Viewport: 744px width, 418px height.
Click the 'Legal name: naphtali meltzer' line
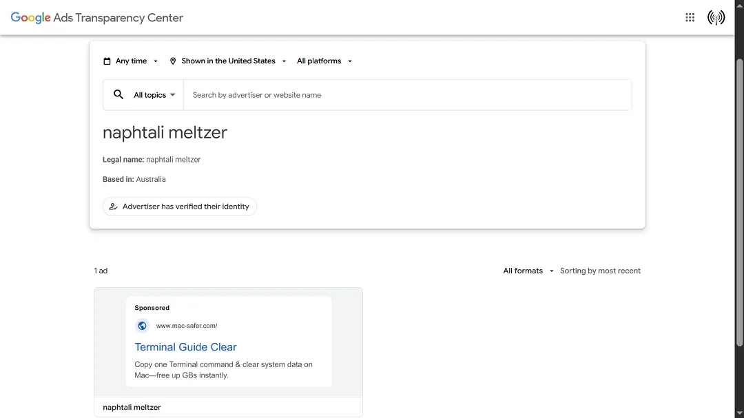(152, 160)
